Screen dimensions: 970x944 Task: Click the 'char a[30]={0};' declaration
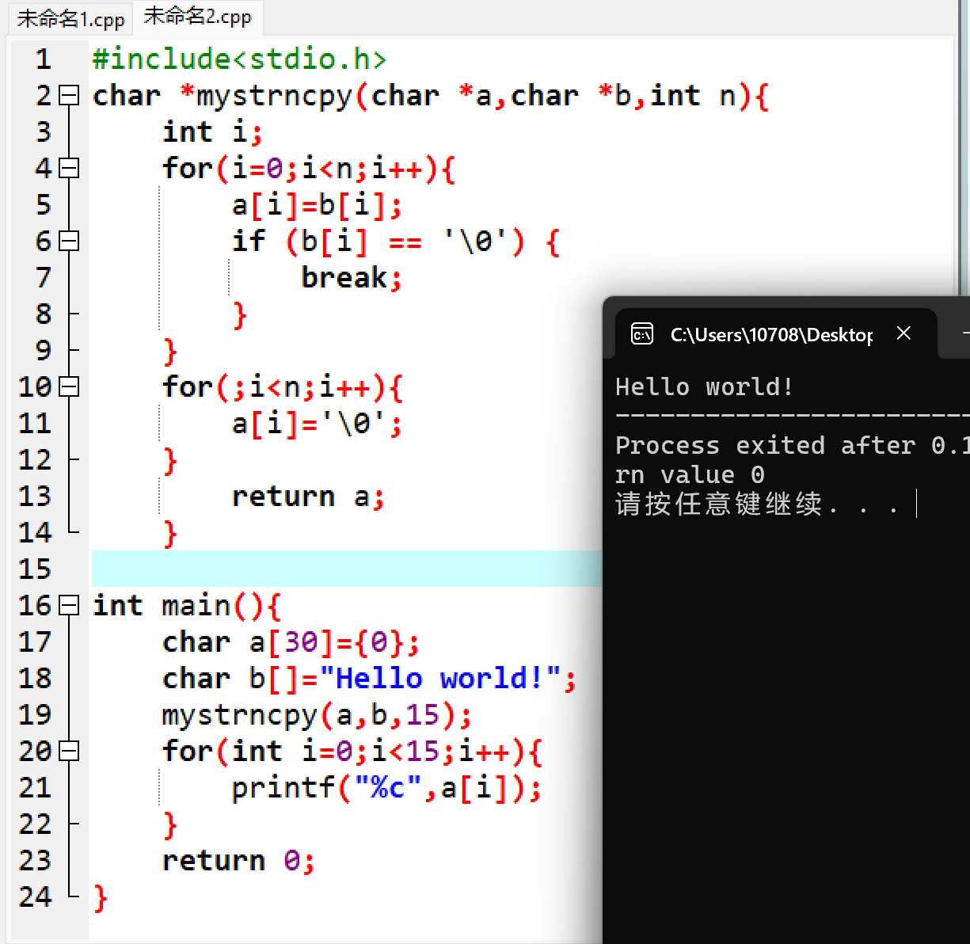click(x=291, y=642)
